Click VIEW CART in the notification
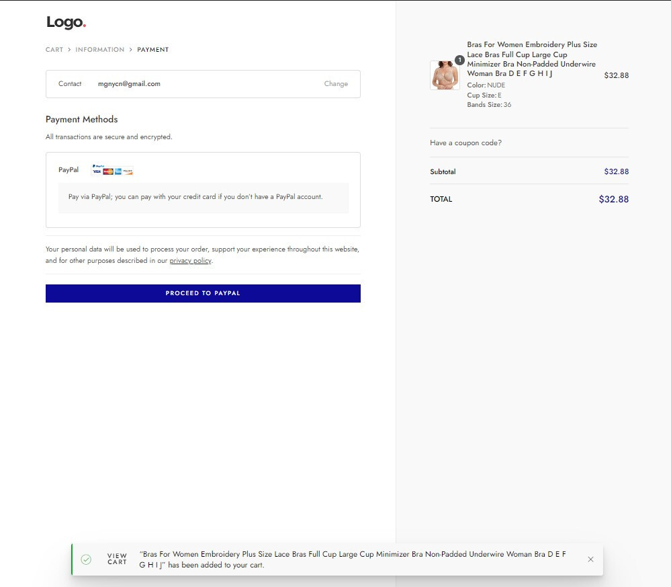The image size is (671, 587). pos(117,559)
